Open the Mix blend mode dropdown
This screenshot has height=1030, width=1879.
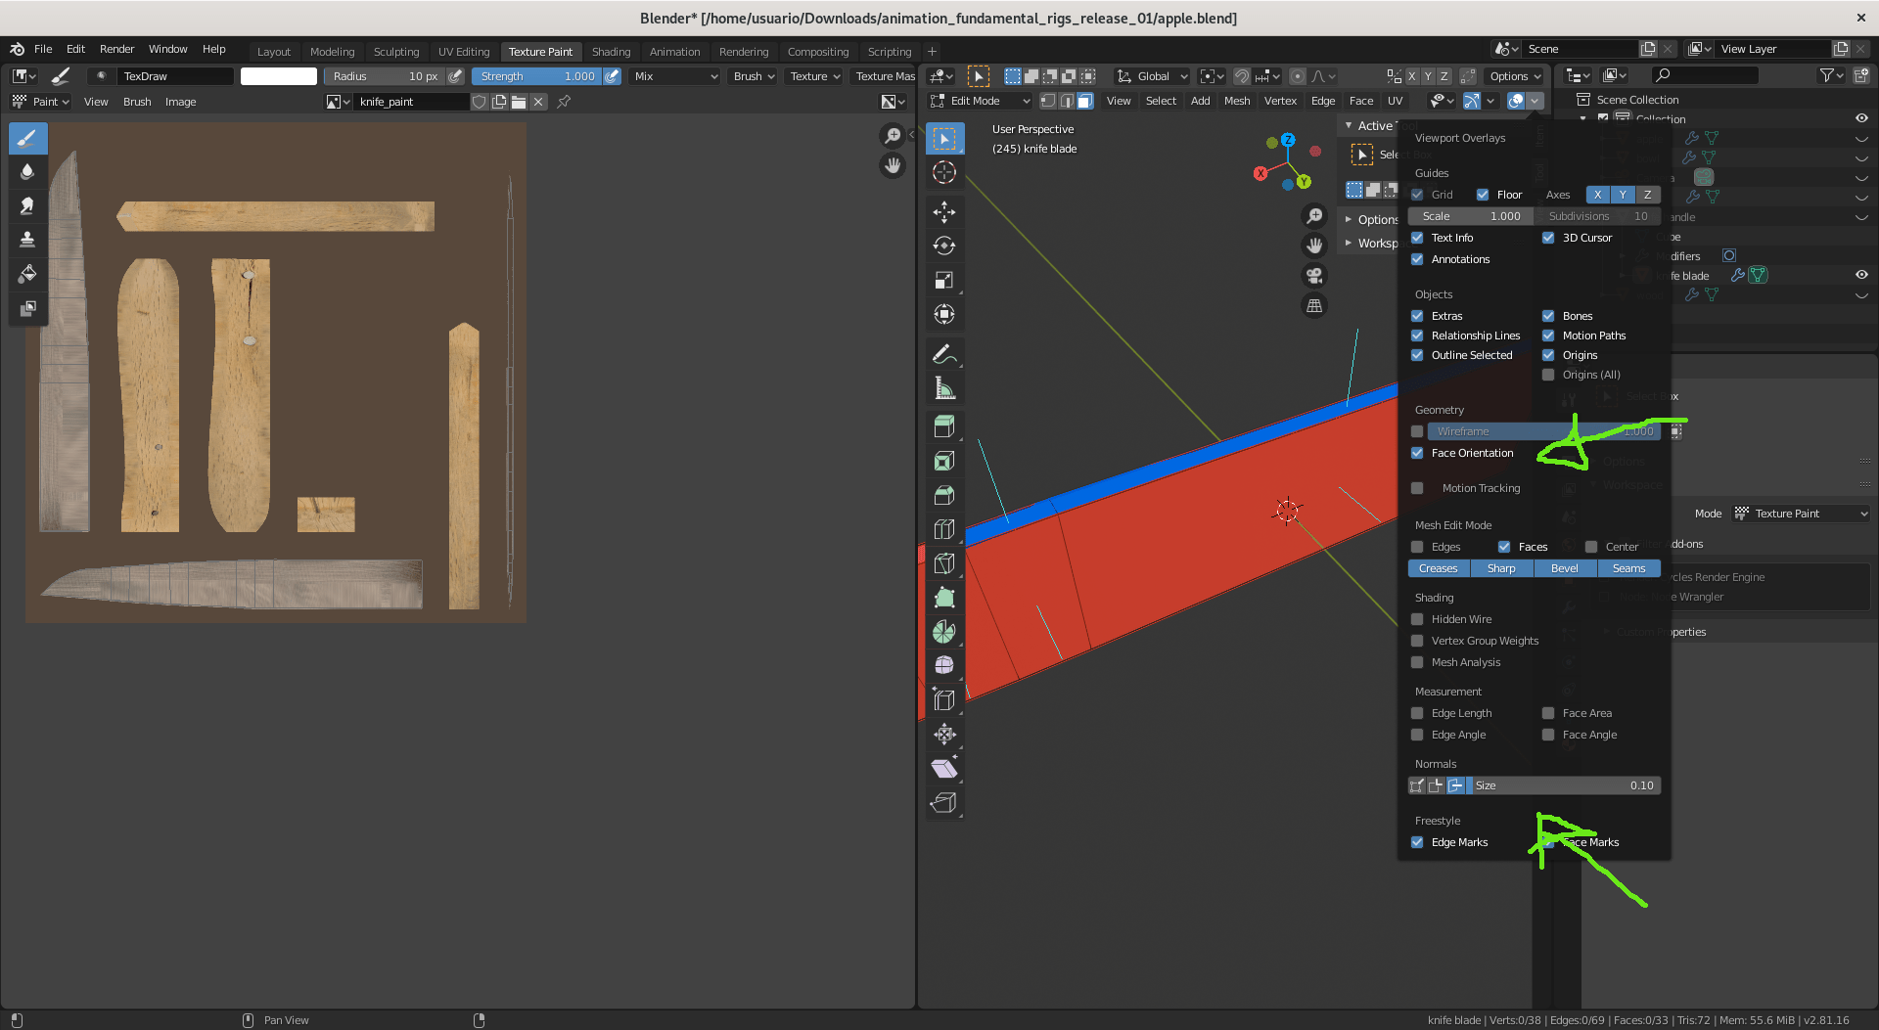pos(674,75)
